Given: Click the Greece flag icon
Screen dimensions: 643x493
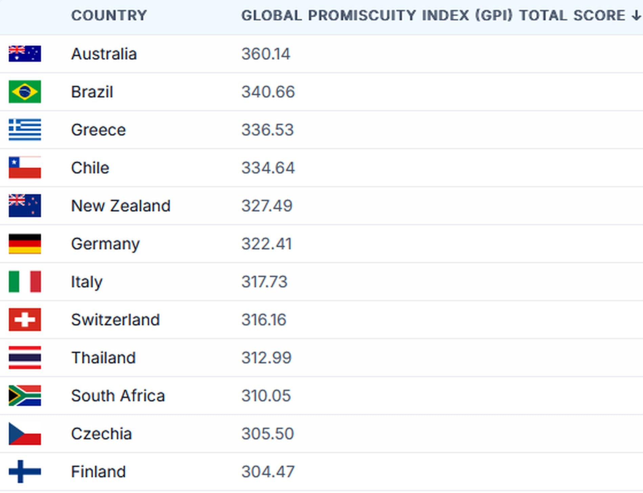Looking at the screenshot, I should tap(25, 130).
